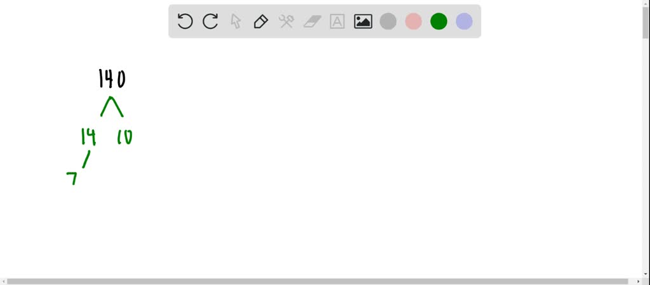Image resolution: width=650 pixels, height=285 pixels.
Task: Click the vertical scrollbar thumb
Action: [646, 23]
